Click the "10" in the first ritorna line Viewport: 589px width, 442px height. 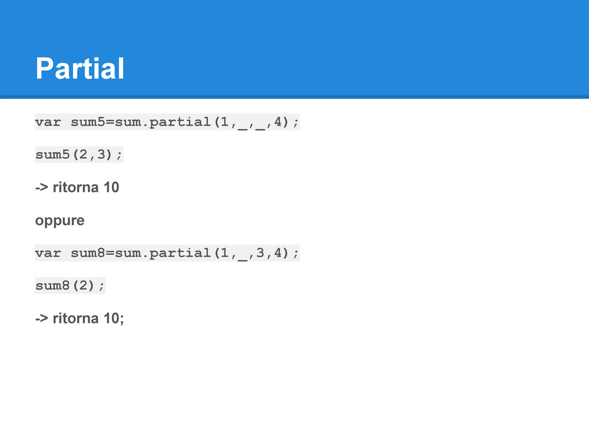click(x=111, y=187)
